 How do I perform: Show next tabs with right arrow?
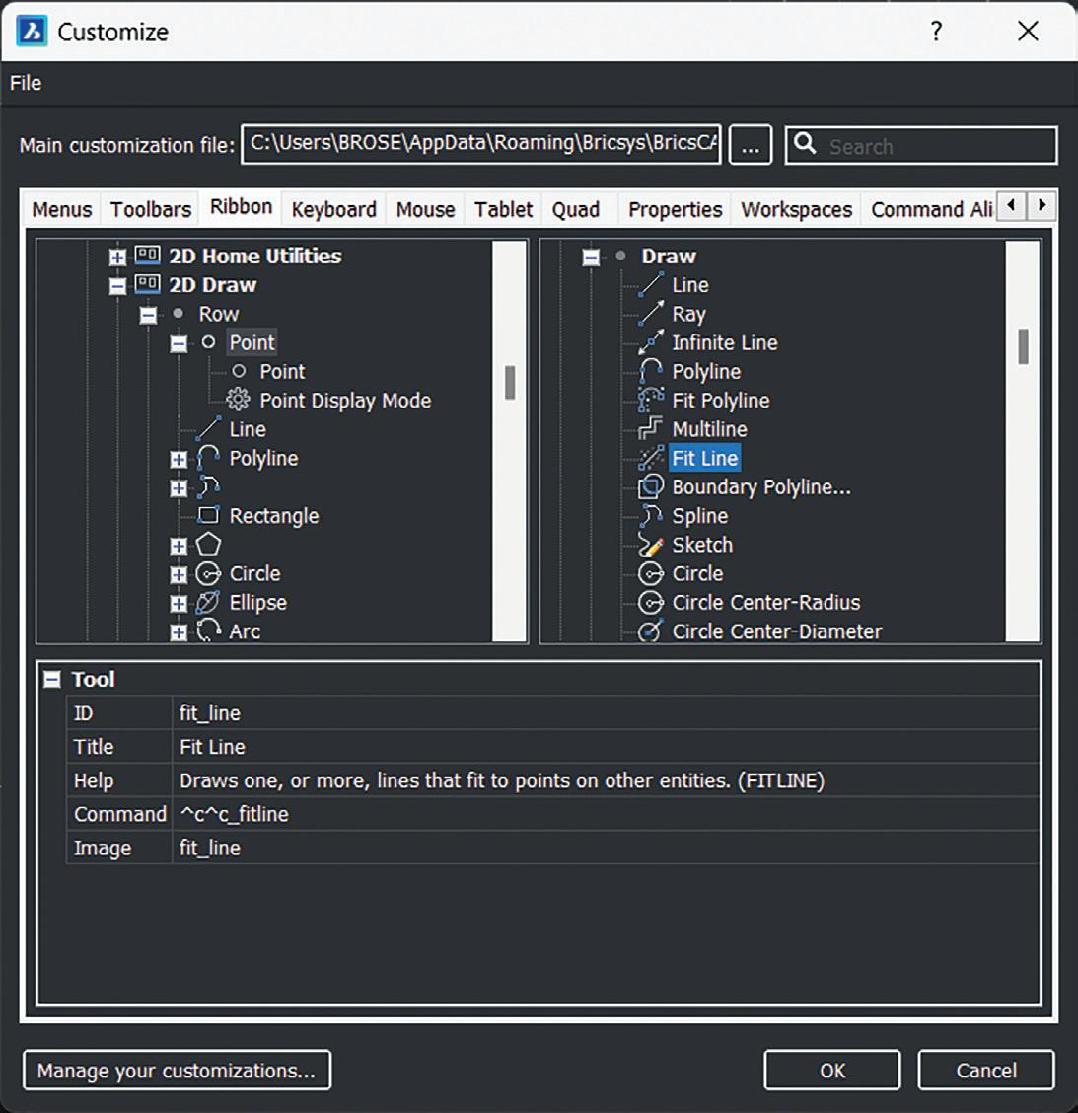[1042, 206]
